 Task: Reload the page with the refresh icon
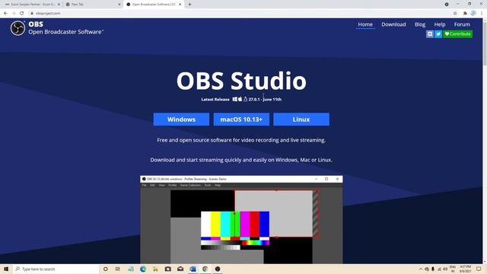pyautogui.click(x=22, y=14)
